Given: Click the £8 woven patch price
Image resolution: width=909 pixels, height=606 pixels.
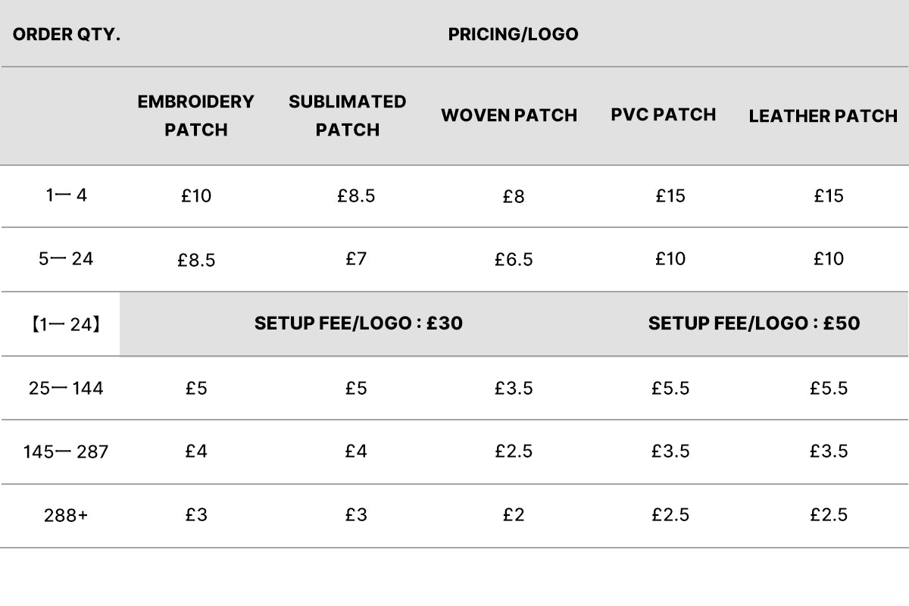Looking at the screenshot, I should pos(514,197).
